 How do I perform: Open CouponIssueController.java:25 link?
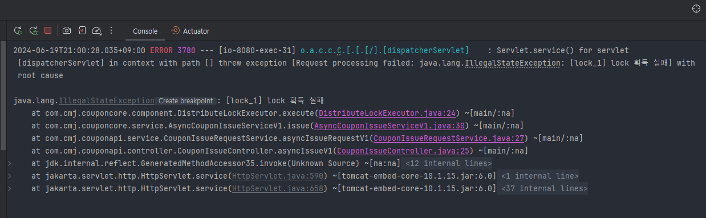pyautogui.click(x=403, y=151)
